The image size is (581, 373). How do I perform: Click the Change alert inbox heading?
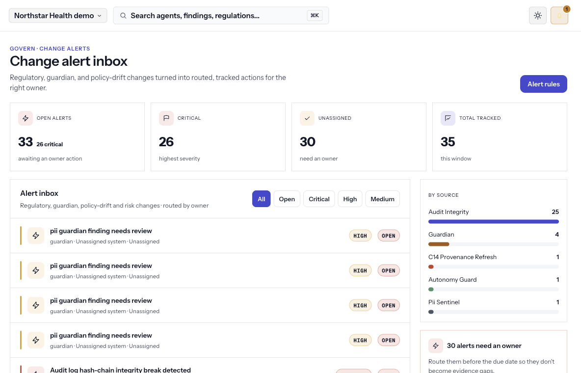pyautogui.click(x=69, y=61)
